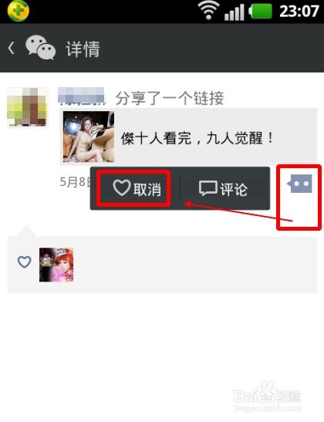Click the speech bubble icon beside 评论

point(208,188)
